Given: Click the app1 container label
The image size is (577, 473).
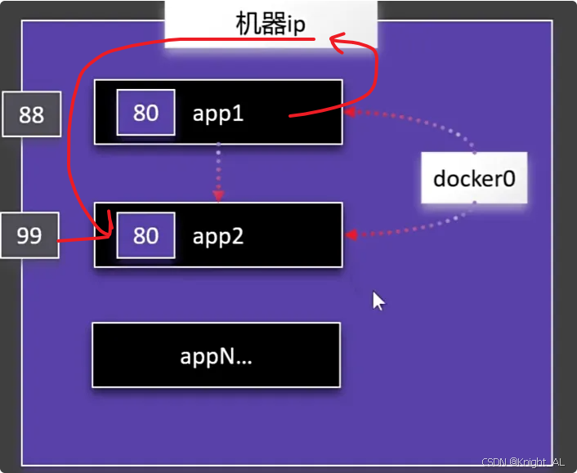Looking at the screenshot, I should tap(218, 114).
